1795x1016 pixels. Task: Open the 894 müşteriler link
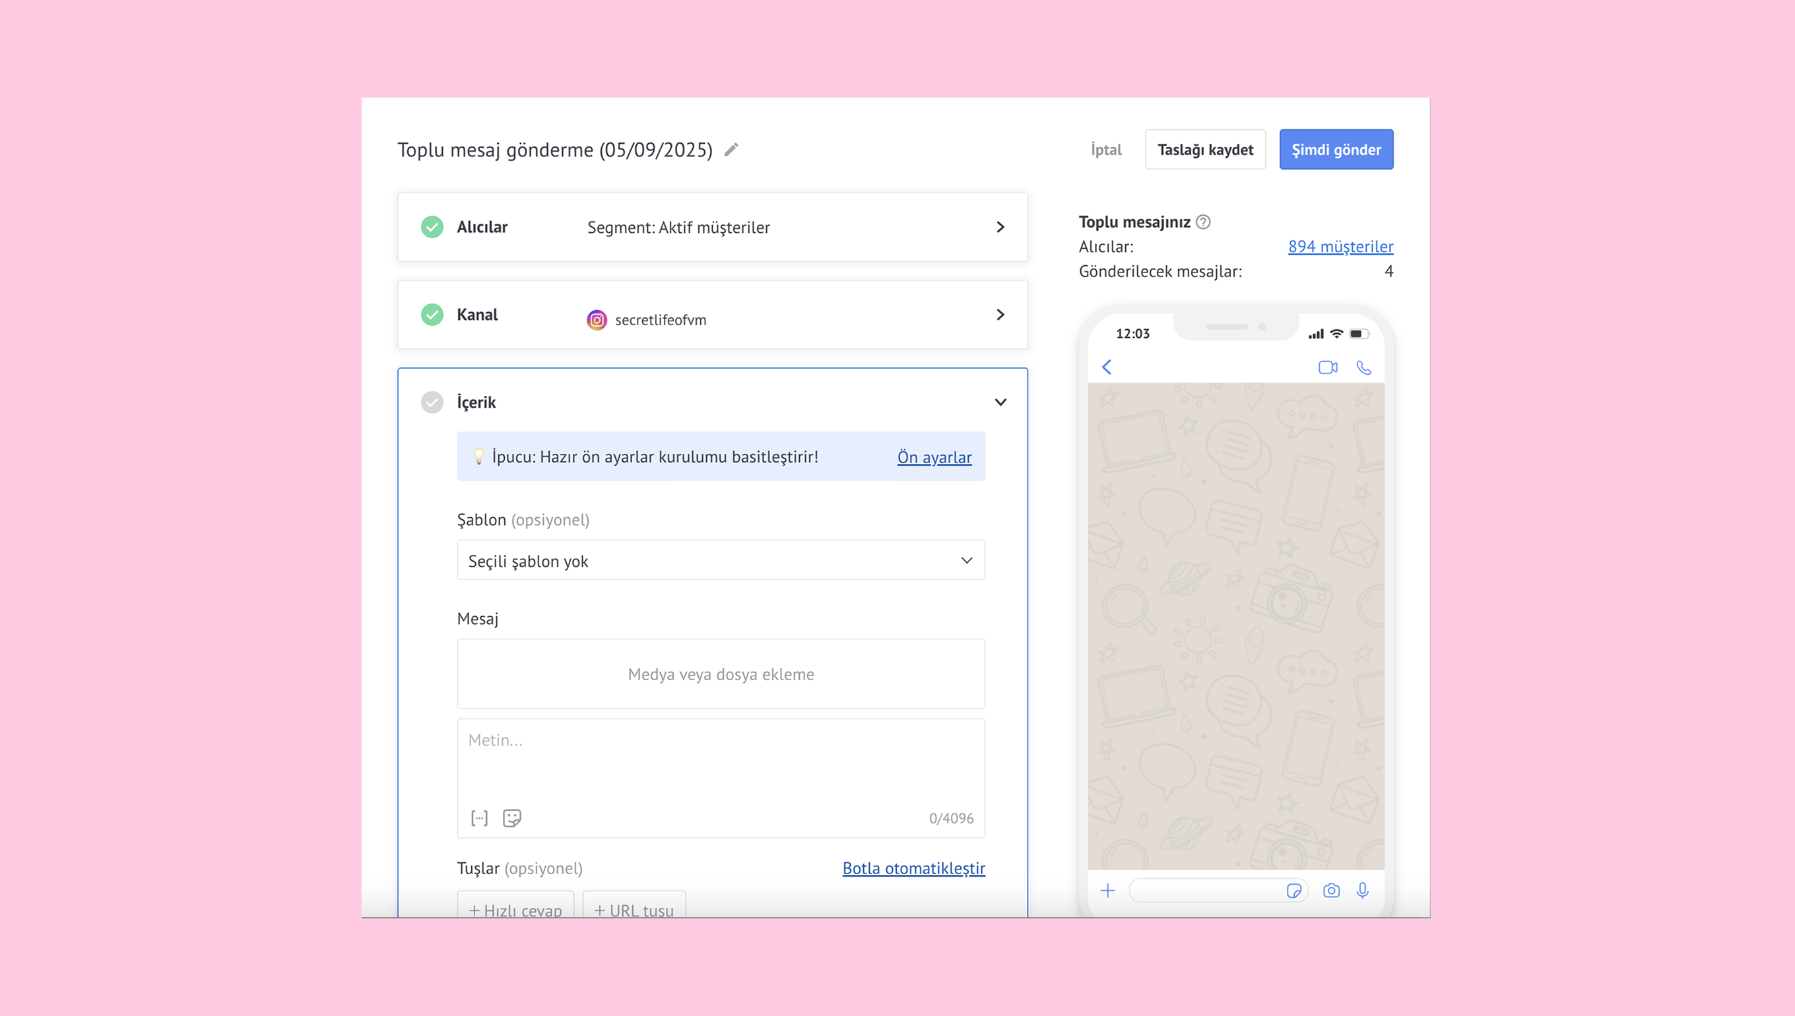click(1340, 246)
